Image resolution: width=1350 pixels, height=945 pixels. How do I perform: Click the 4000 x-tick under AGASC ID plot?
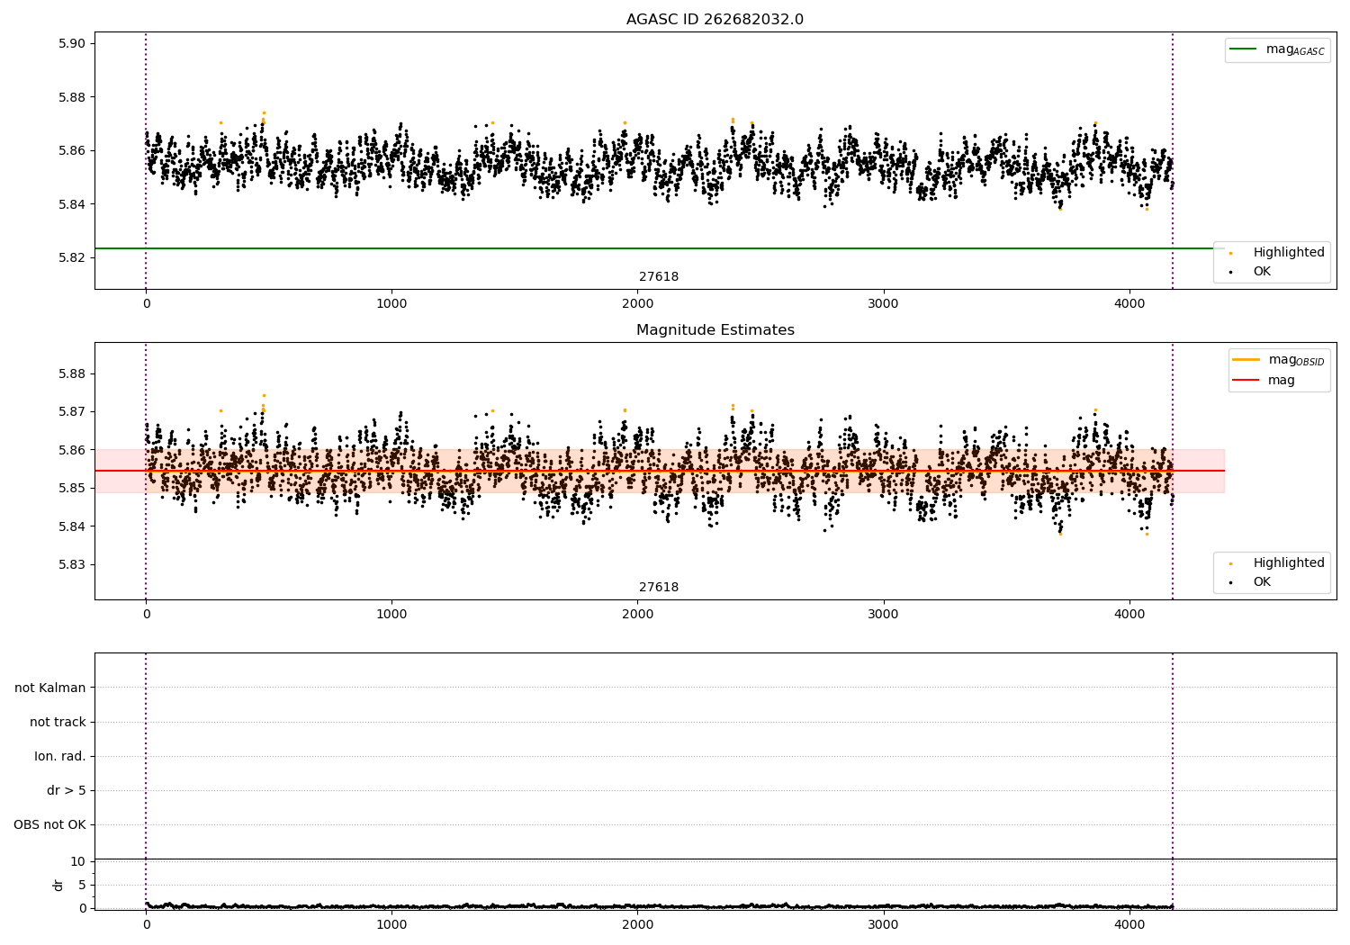pyautogui.click(x=1129, y=304)
